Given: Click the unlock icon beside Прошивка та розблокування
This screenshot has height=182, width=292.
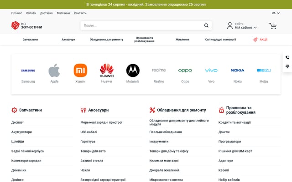Looking at the screenshot, I should [221, 110].
